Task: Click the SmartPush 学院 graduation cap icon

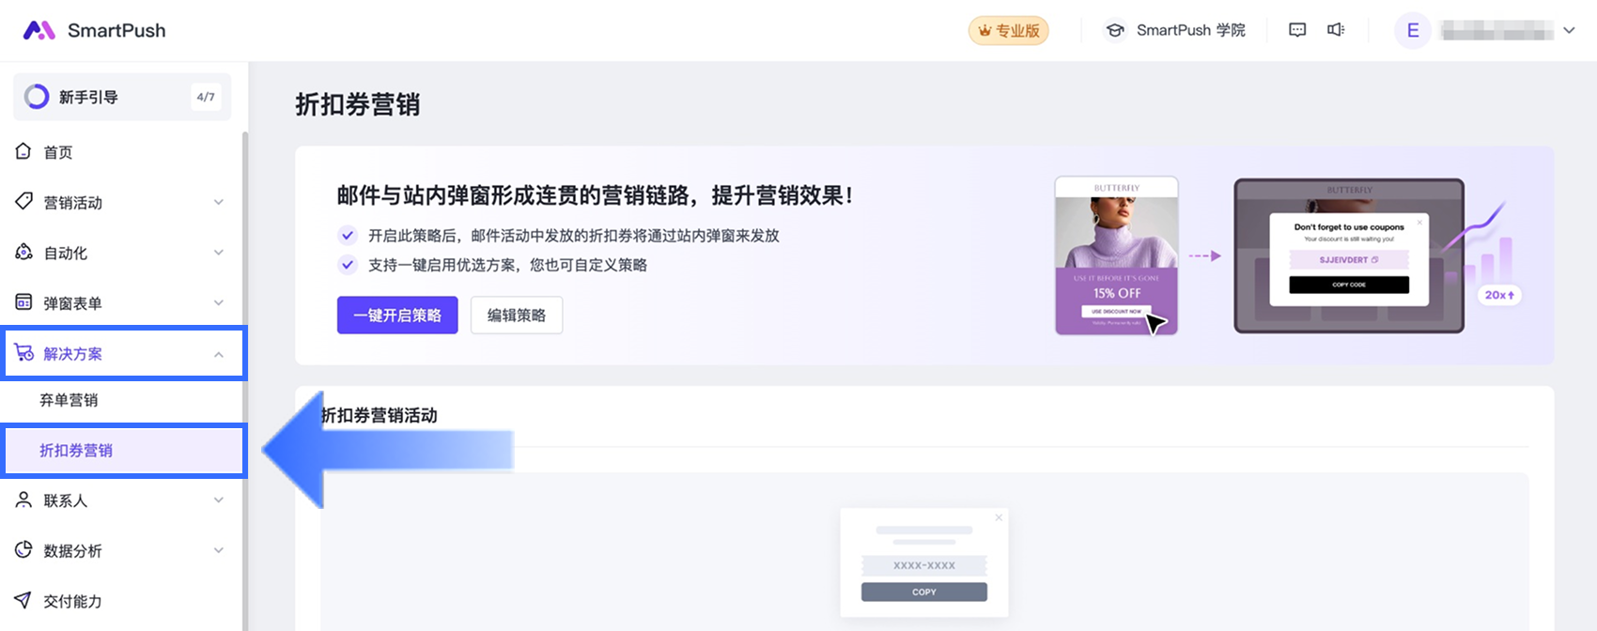Action: click(1115, 30)
